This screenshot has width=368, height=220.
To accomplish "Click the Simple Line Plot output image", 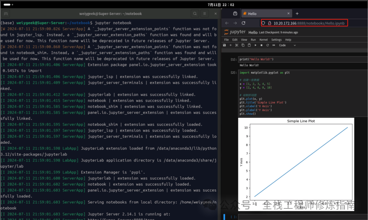I will point(296,164).
